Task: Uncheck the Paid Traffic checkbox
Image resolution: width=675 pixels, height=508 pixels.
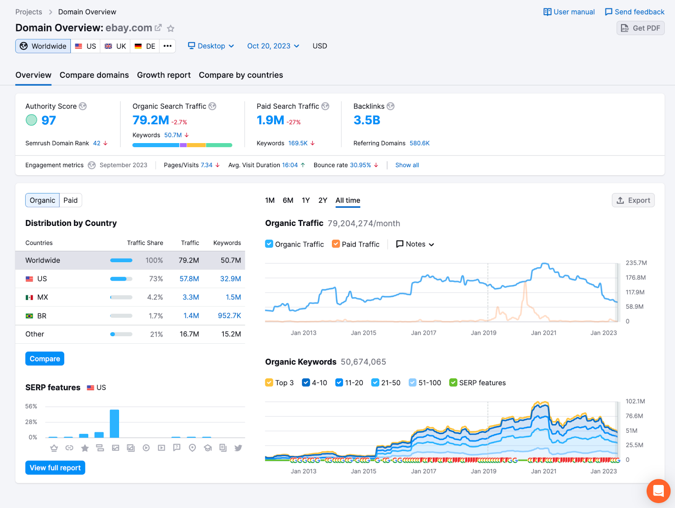Action: (x=336, y=244)
